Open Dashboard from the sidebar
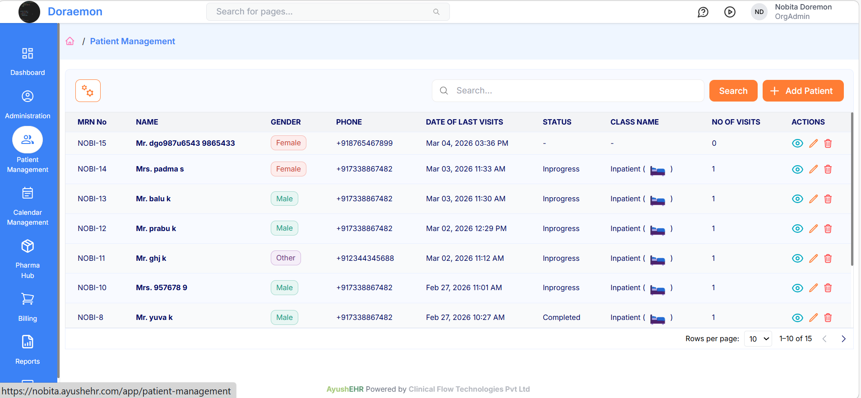 click(x=28, y=61)
